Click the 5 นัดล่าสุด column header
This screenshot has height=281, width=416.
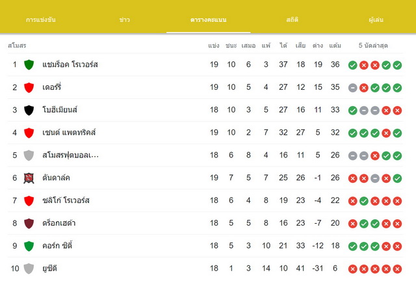(373, 46)
